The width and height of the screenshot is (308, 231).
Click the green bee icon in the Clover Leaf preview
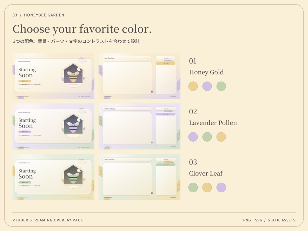pyautogui.click(x=73, y=178)
